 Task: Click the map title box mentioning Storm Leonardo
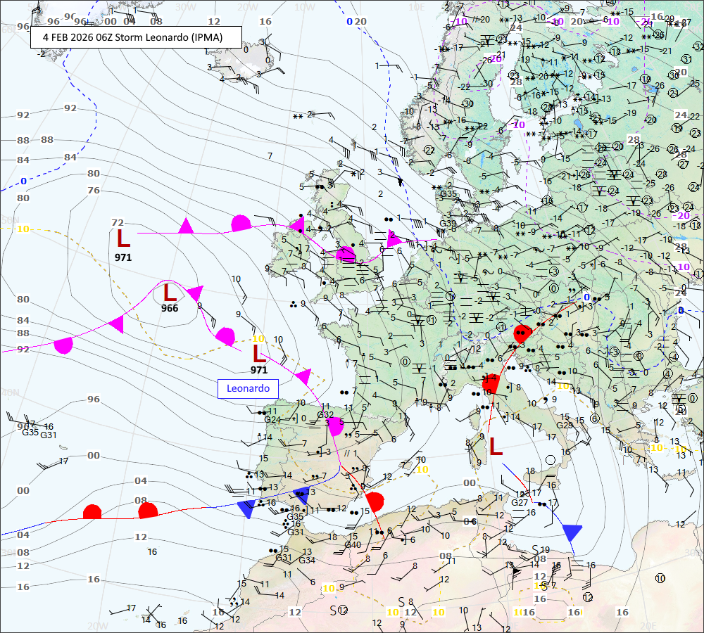pos(136,37)
